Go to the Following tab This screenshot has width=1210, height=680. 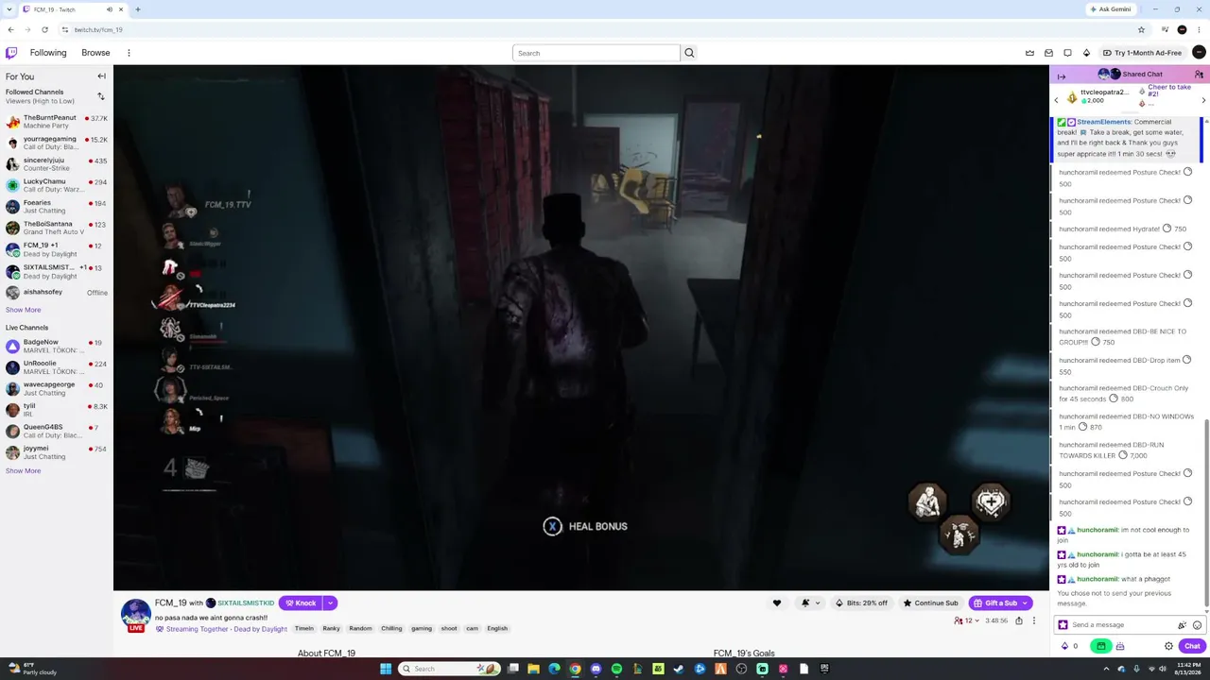coord(48,53)
